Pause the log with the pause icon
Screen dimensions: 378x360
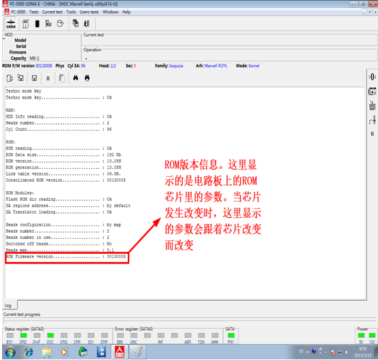tap(48, 78)
